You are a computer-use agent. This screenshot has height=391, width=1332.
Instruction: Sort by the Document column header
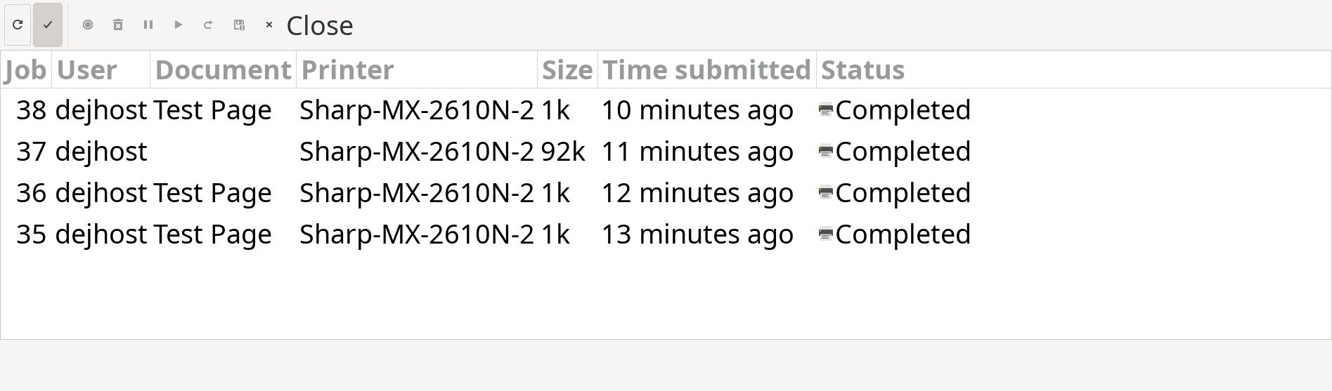pos(223,69)
